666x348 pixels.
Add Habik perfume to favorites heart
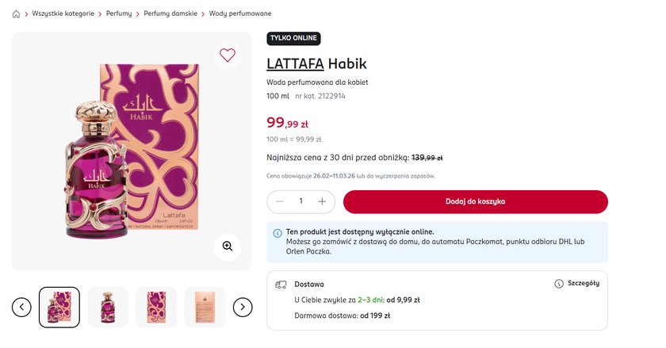[228, 55]
